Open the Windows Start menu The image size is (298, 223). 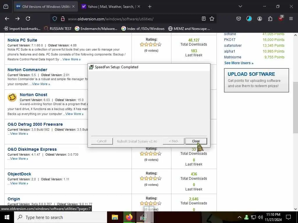7,217
